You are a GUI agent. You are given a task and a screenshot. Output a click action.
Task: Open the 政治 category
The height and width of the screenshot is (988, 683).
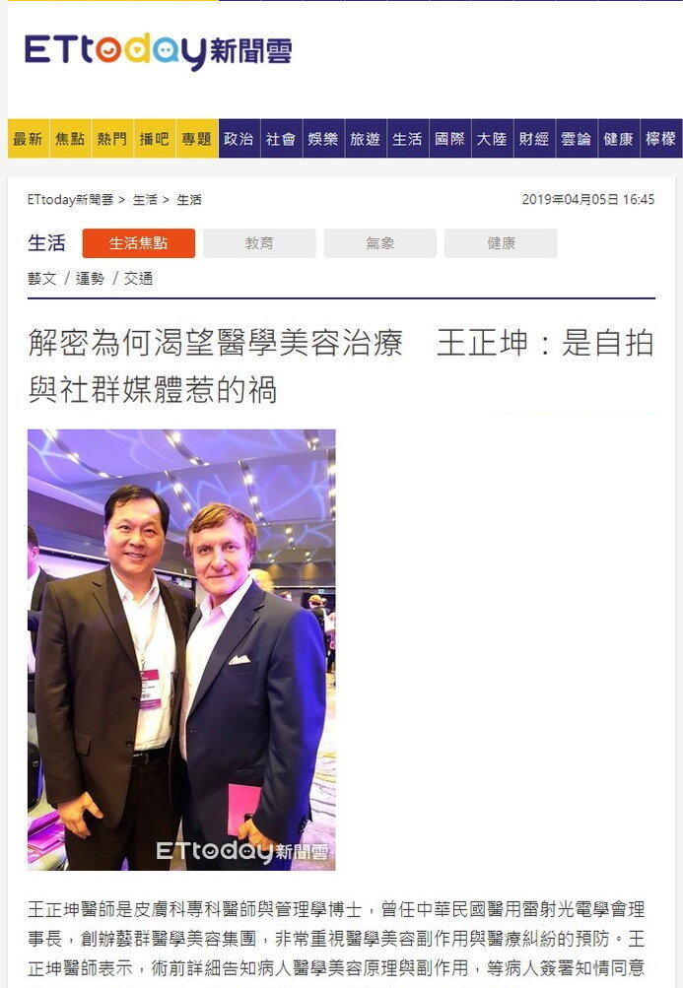click(x=239, y=139)
